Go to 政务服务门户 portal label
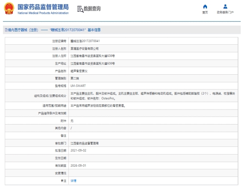This screenshot has height=186, width=244. click(x=225, y=12)
